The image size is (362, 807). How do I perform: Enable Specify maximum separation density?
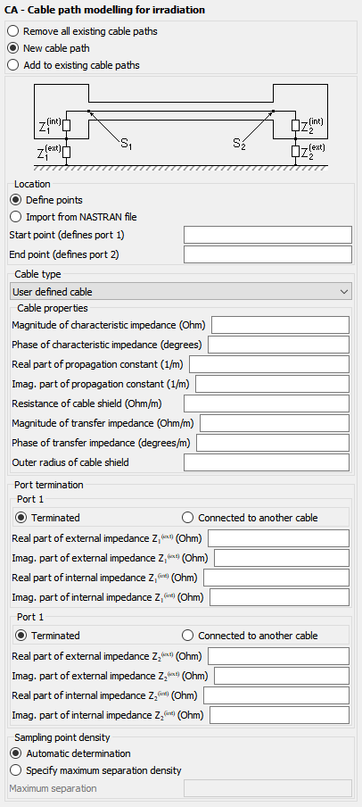click(96, 770)
